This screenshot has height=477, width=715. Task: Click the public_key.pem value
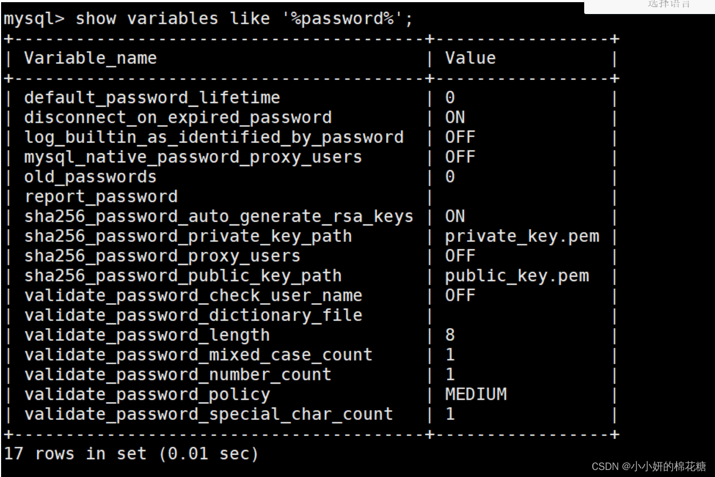pos(517,276)
